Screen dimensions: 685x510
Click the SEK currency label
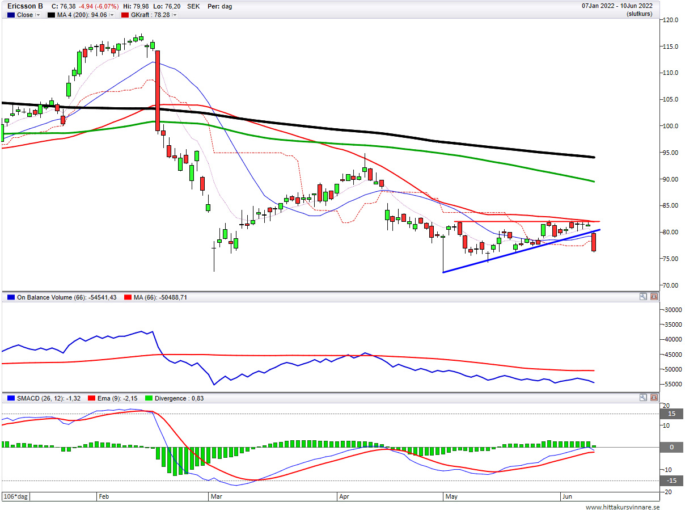click(x=192, y=6)
